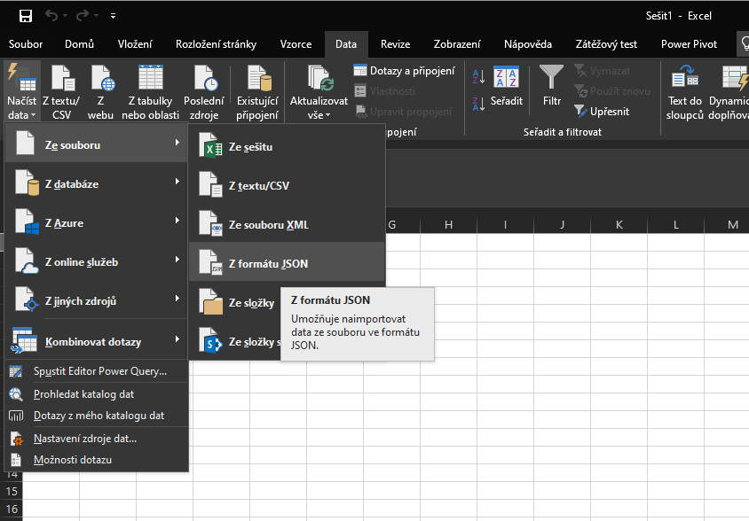
Task: Open the Nápověda tab
Action: 528,44
